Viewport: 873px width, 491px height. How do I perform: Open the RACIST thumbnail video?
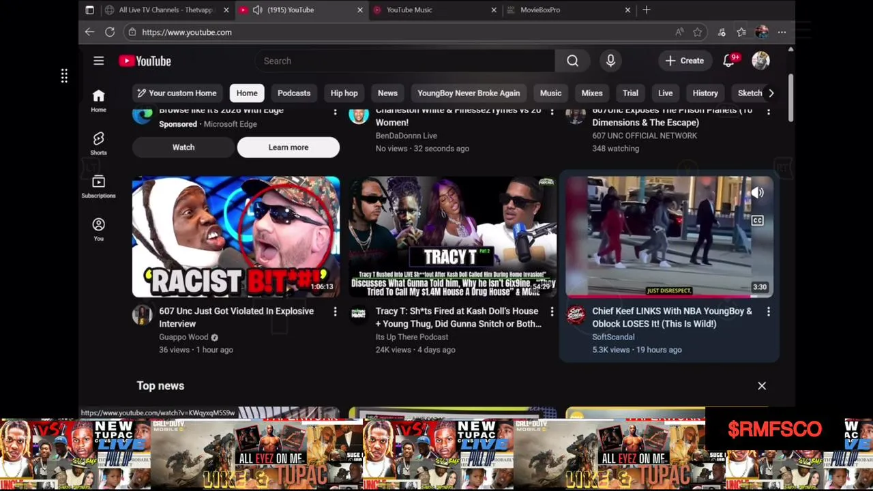point(236,237)
